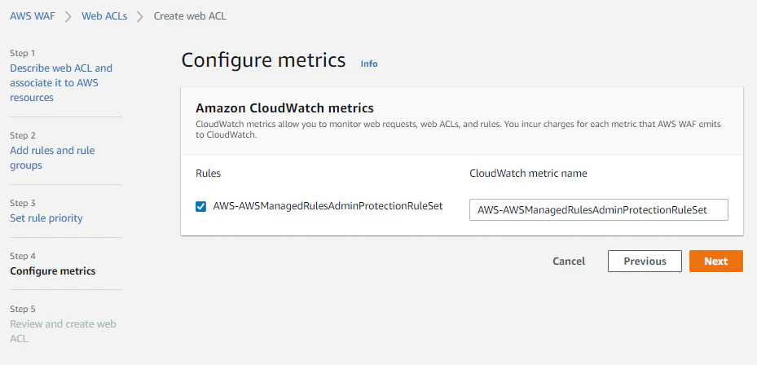Viewport: 757px width, 365px height.
Task: Uncheck the AWSManagedRulesAdminProtectionRuleSet checkbox
Action: 201,207
